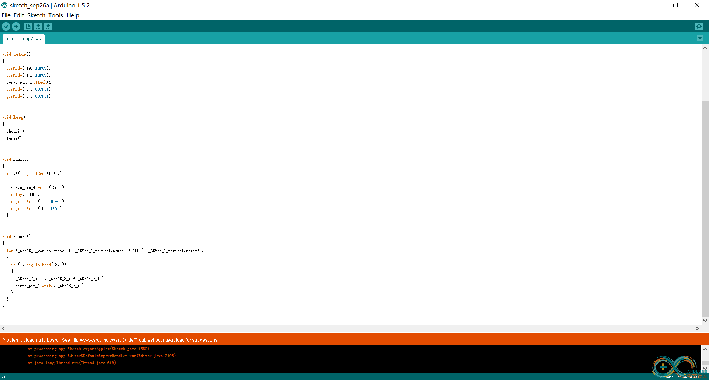Click 'Problem uploading to board' status message
Image resolution: width=709 pixels, height=380 pixels.
coord(110,340)
